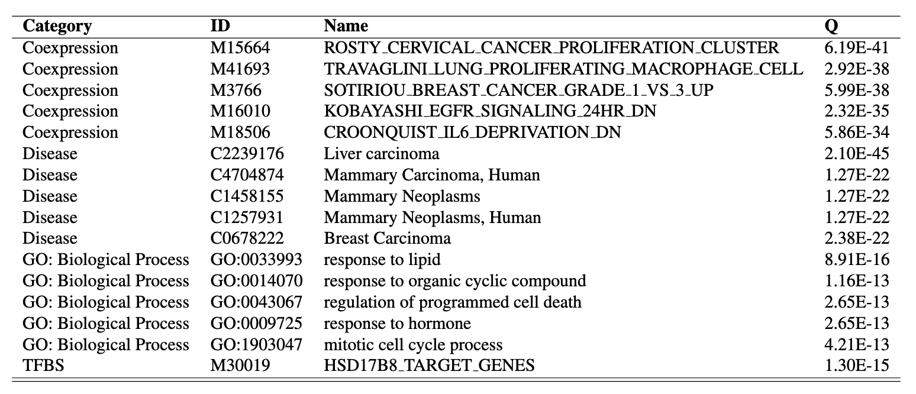
Task: Click the Q column header
Action: click(831, 26)
